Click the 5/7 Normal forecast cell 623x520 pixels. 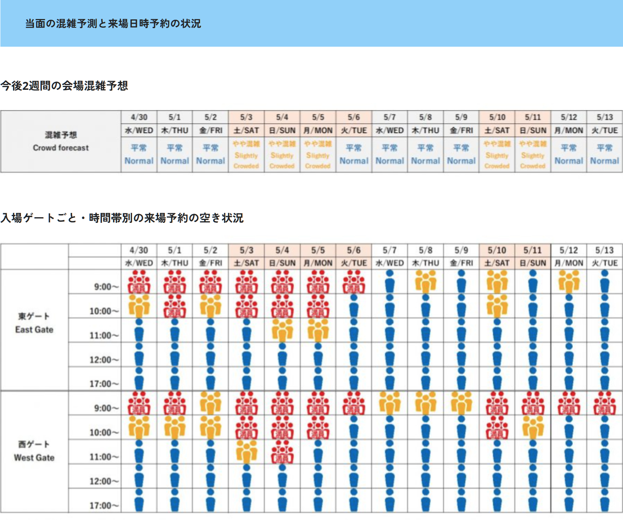point(389,154)
